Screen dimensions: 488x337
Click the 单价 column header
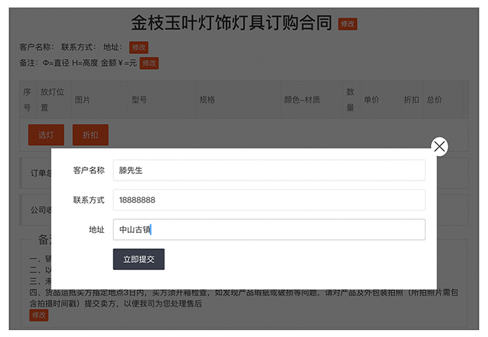[x=371, y=100]
